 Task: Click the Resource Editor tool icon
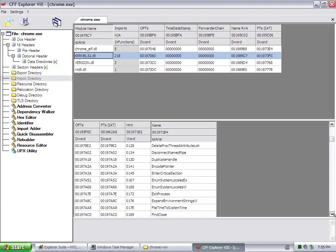(14, 145)
